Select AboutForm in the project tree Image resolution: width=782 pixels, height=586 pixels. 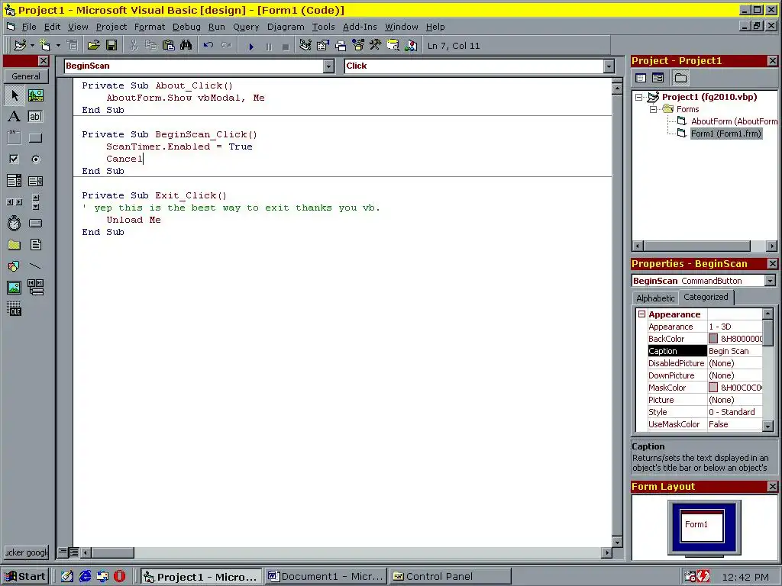(734, 121)
